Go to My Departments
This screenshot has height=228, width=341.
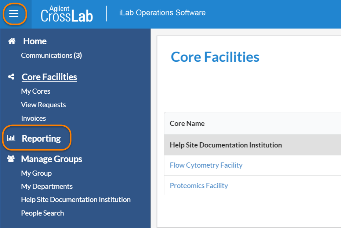click(x=47, y=186)
